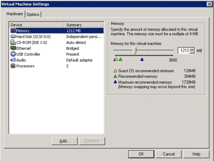Click the '1728MB' maximum recommended value

[188, 82]
